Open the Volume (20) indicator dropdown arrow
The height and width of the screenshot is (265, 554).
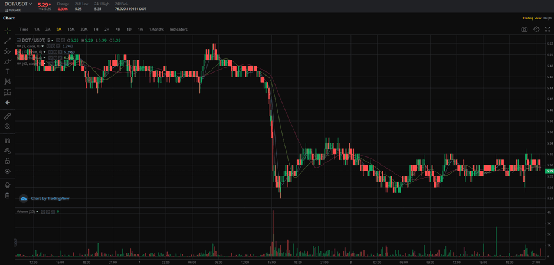37,212
